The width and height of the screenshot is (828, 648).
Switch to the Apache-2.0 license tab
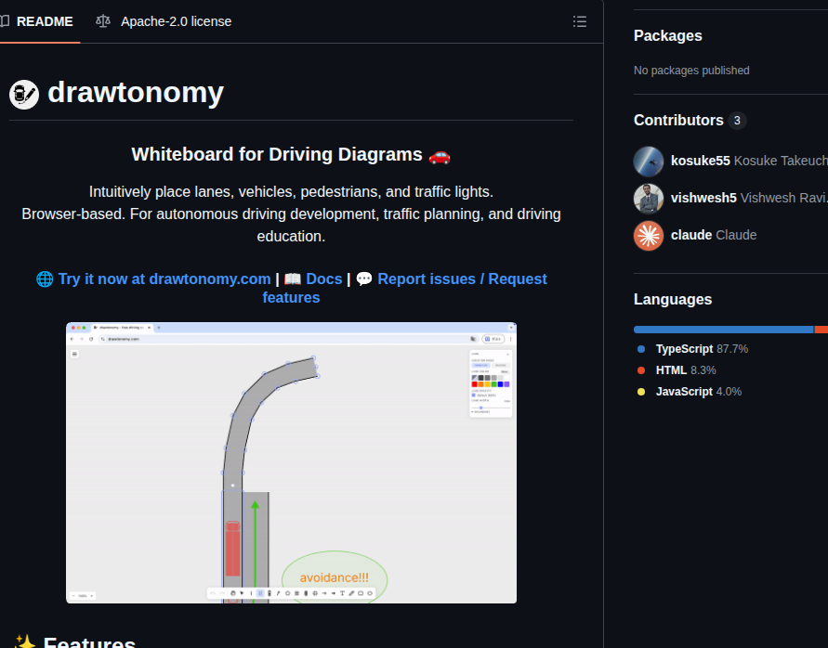coord(164,21)
